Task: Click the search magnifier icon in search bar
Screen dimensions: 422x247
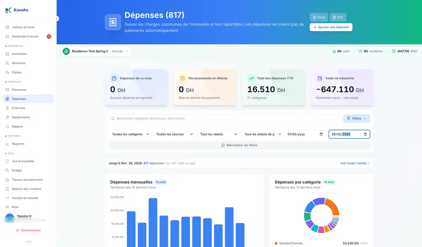Action: pos(113,119)
